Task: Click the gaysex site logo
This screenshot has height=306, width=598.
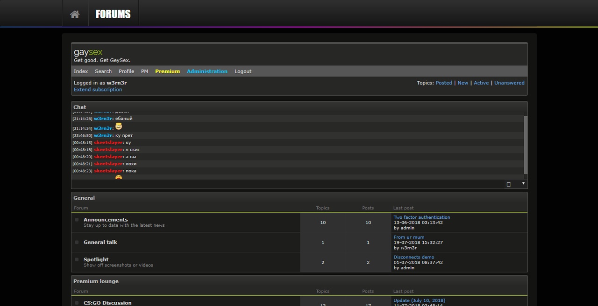Action: pos(88,52)
